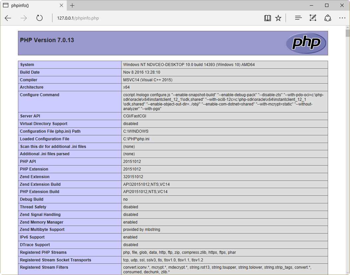Viewport: 350px width, 275px height.
Task: Create a Web Note on this page
Action: [x=313, y=18]
